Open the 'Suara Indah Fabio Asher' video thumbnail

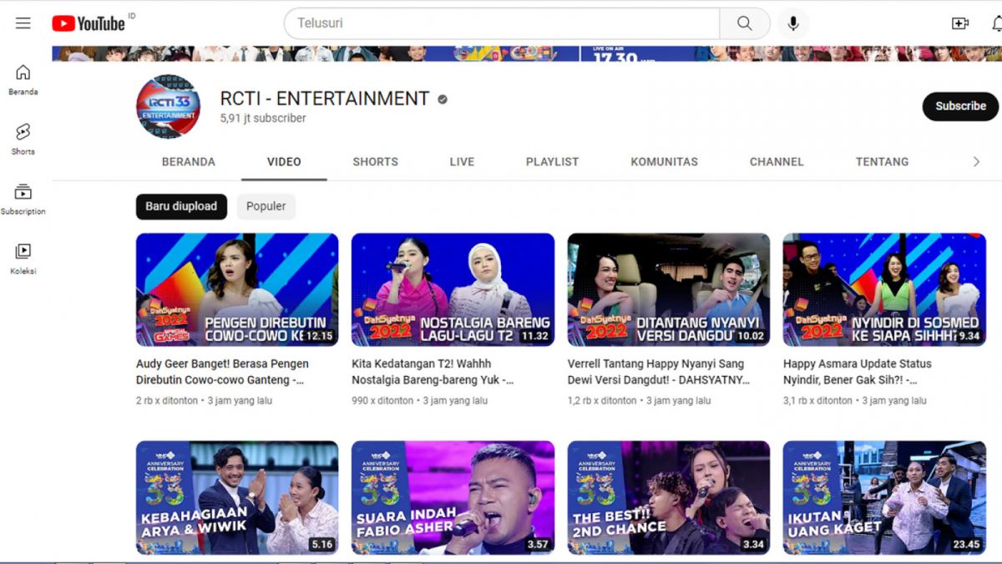[x=453, y=498]
